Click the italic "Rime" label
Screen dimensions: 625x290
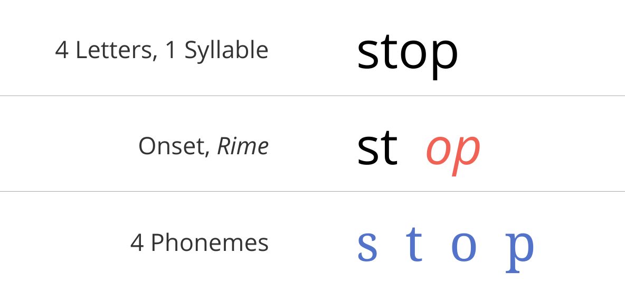pyautogui.click(x=243, y=146)
